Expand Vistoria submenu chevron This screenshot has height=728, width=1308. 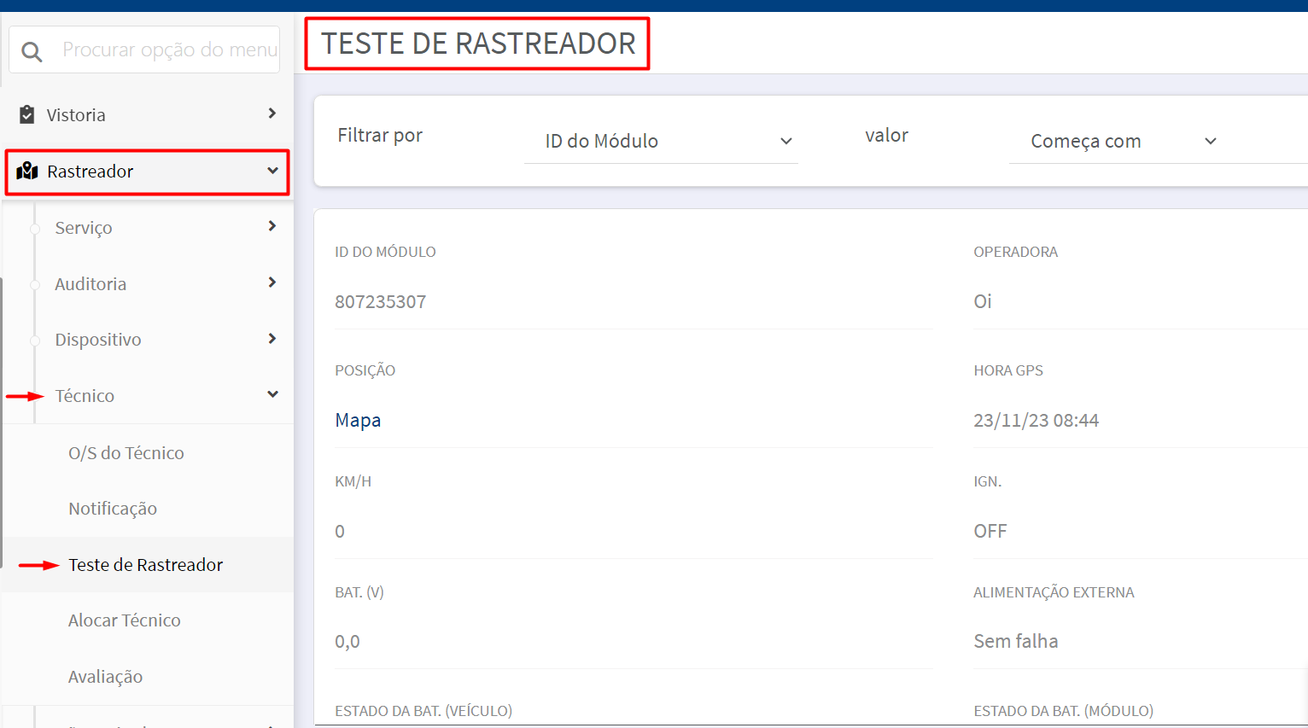272,114
